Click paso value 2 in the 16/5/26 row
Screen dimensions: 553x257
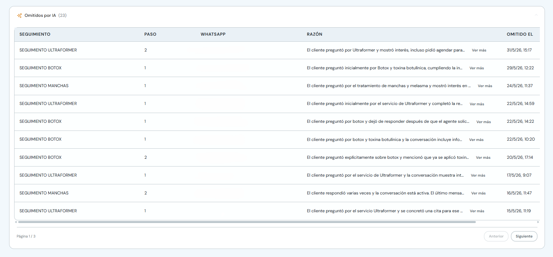click(146, 193)
